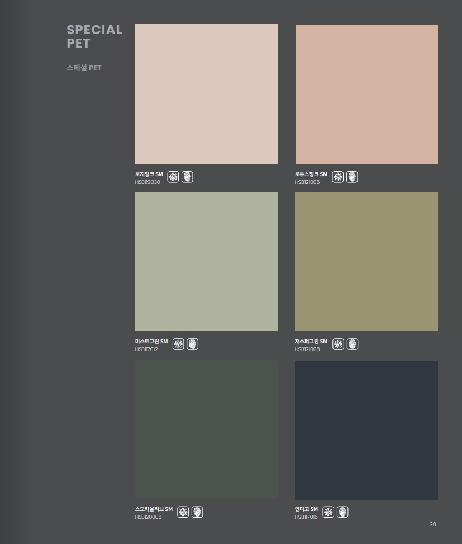Click the fingerprint icon beside 미스트그린 SM
This screenshot has width=462, height=544.
tap(192, 344)
